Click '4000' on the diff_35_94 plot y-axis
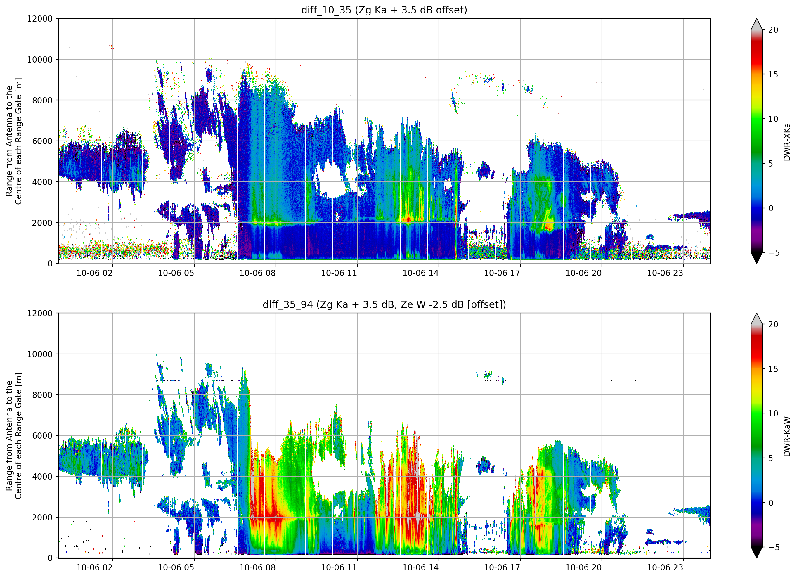Viewport: 797px width, 578px height. tap(42, 476)
